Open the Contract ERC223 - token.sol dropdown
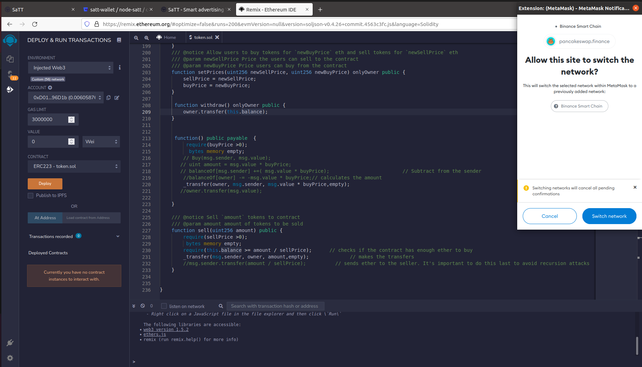Image resolution: width=642 pixels, height=367 pixels. [x=74, y=167]
